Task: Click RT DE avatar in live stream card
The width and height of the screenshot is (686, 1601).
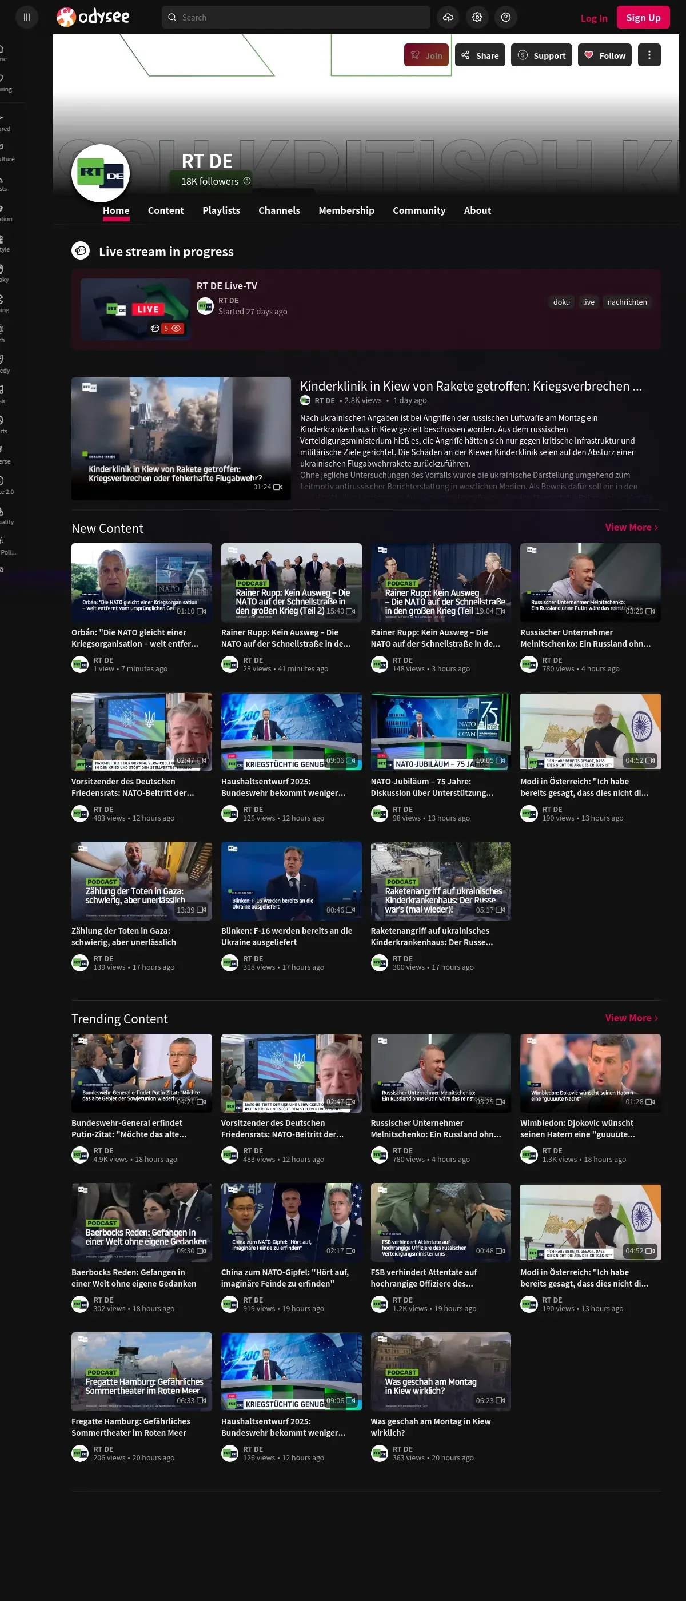Action: pyautogui.click(x=205, y=306)
